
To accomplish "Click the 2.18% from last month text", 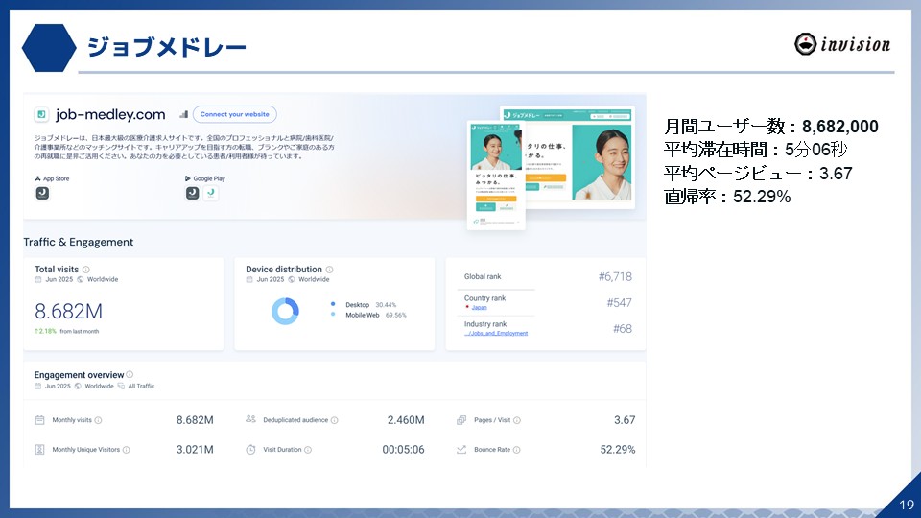I will (x=67, y=331).
